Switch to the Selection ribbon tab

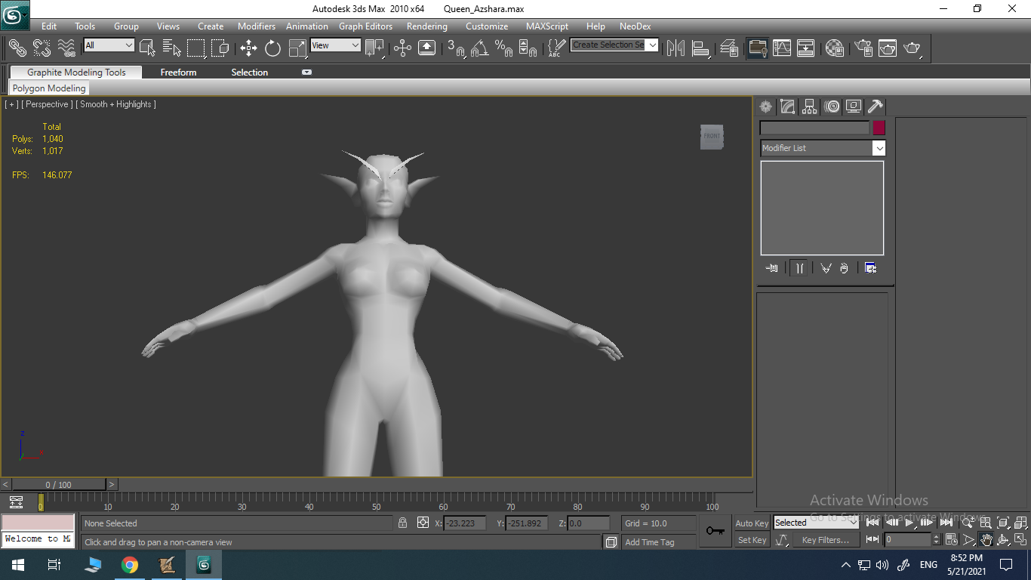[250, 72]
